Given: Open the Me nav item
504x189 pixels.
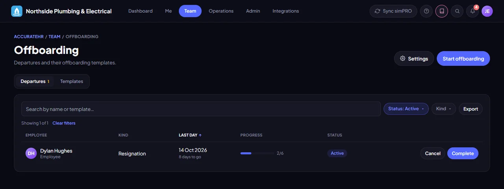Looking at the screenshot, I should 169,11.
